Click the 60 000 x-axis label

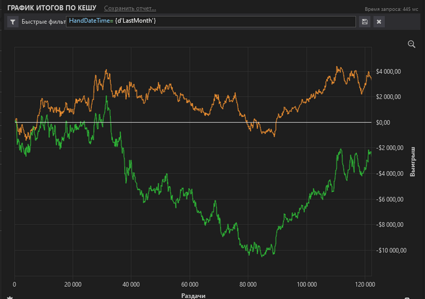(189, 284)
